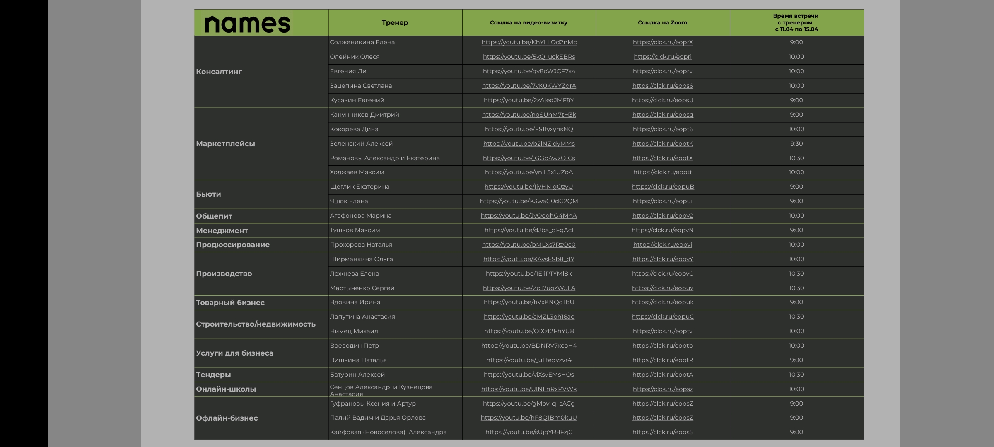The height and width of the screenshot is (447, 994).
Task: Open youtu.be/_GGb4wzQjCs video link
Action: [529, 158]
